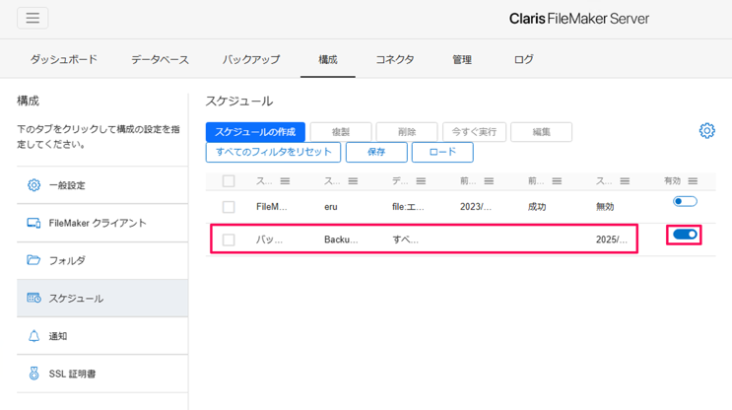The image size is (732, 410).
Task: Click the ロード button
Action: [442, 152]
